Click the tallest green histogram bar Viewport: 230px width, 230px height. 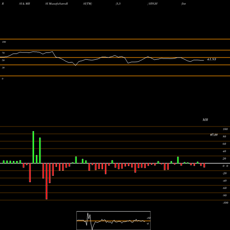[33, 147]
